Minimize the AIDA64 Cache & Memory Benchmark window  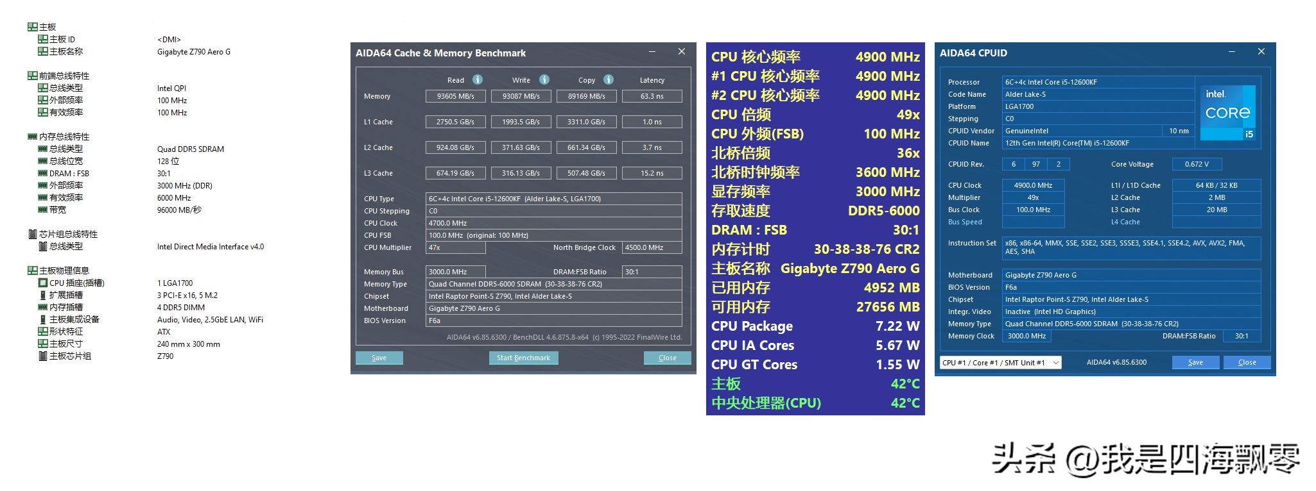(652, 52)
